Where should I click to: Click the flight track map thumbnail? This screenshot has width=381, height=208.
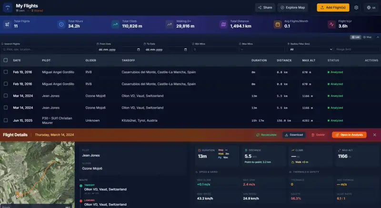[38, 175]
